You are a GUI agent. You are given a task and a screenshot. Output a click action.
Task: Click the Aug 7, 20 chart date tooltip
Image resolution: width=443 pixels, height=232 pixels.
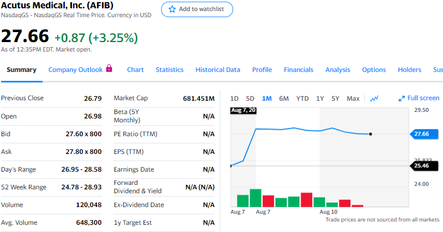[x=243, y=111]
